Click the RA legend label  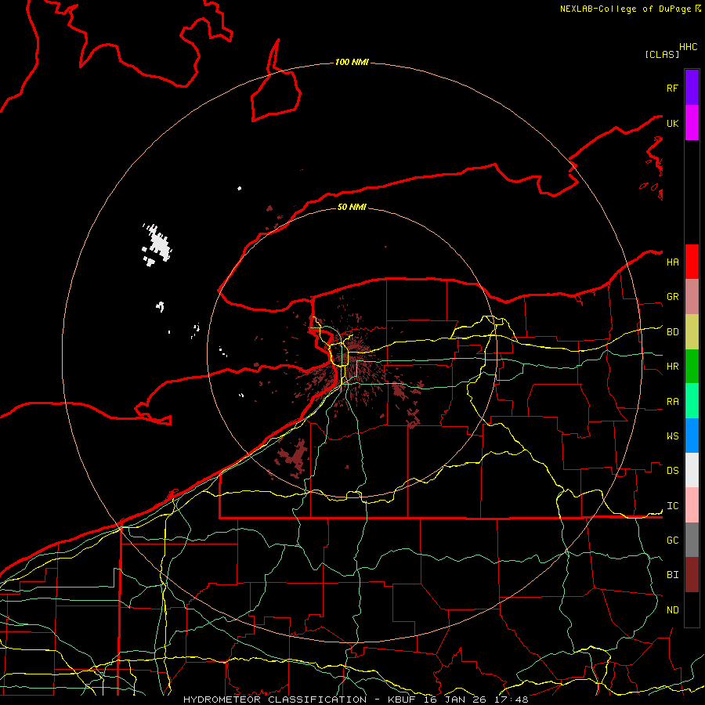tap(672, 402)
